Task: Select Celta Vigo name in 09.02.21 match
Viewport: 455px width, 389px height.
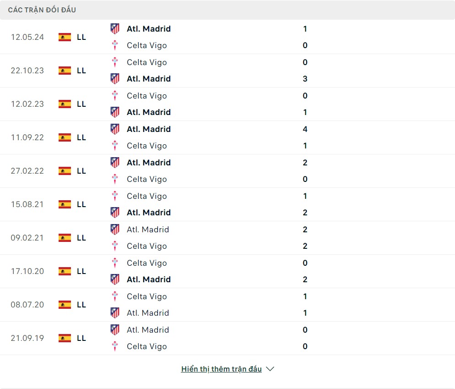Action: tap(146, 246)
